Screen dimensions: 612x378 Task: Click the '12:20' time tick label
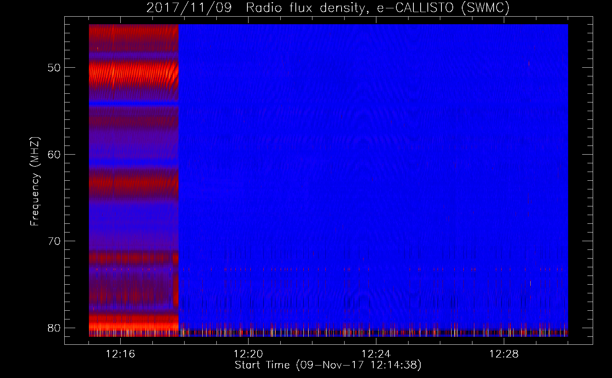[x=248, y=354]
